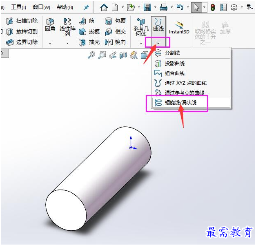The image size is (256, 245).
Task: Click the View Orientation cube icon
Action: pos(144,55)
